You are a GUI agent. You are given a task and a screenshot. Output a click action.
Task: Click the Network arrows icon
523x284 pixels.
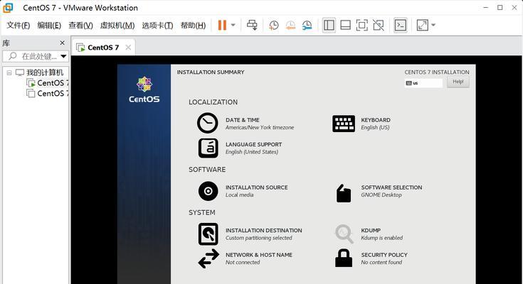coord(208,258)
